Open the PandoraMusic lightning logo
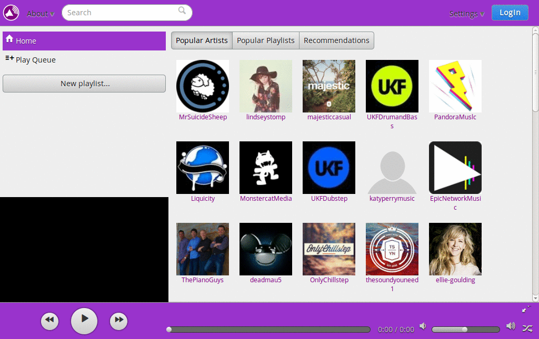 tap(455, 86)
